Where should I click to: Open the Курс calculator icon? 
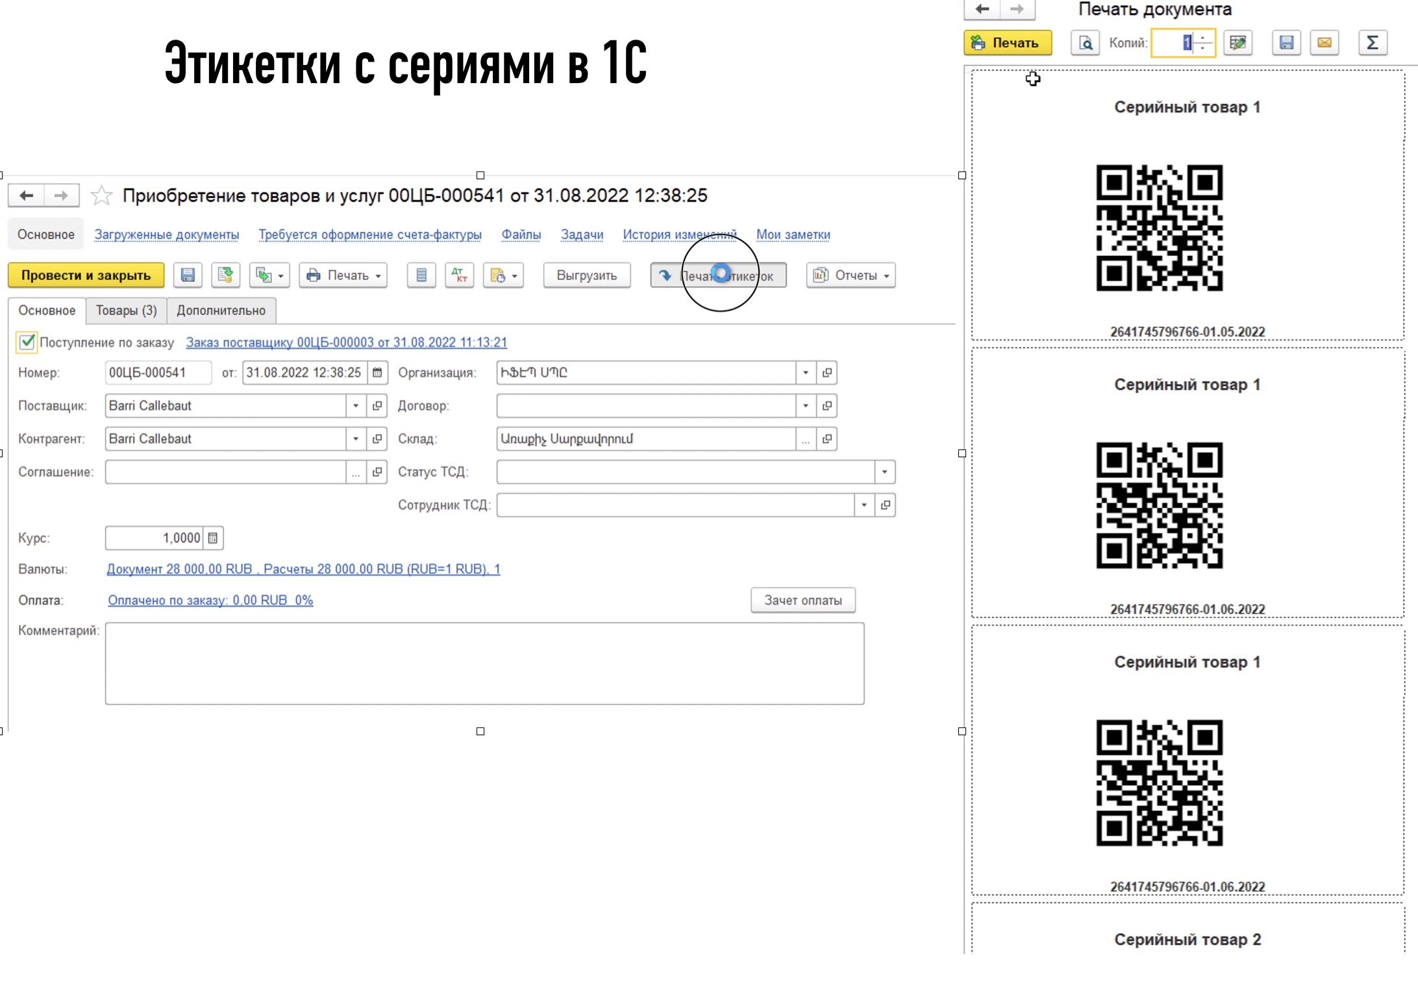click(213, 538)
